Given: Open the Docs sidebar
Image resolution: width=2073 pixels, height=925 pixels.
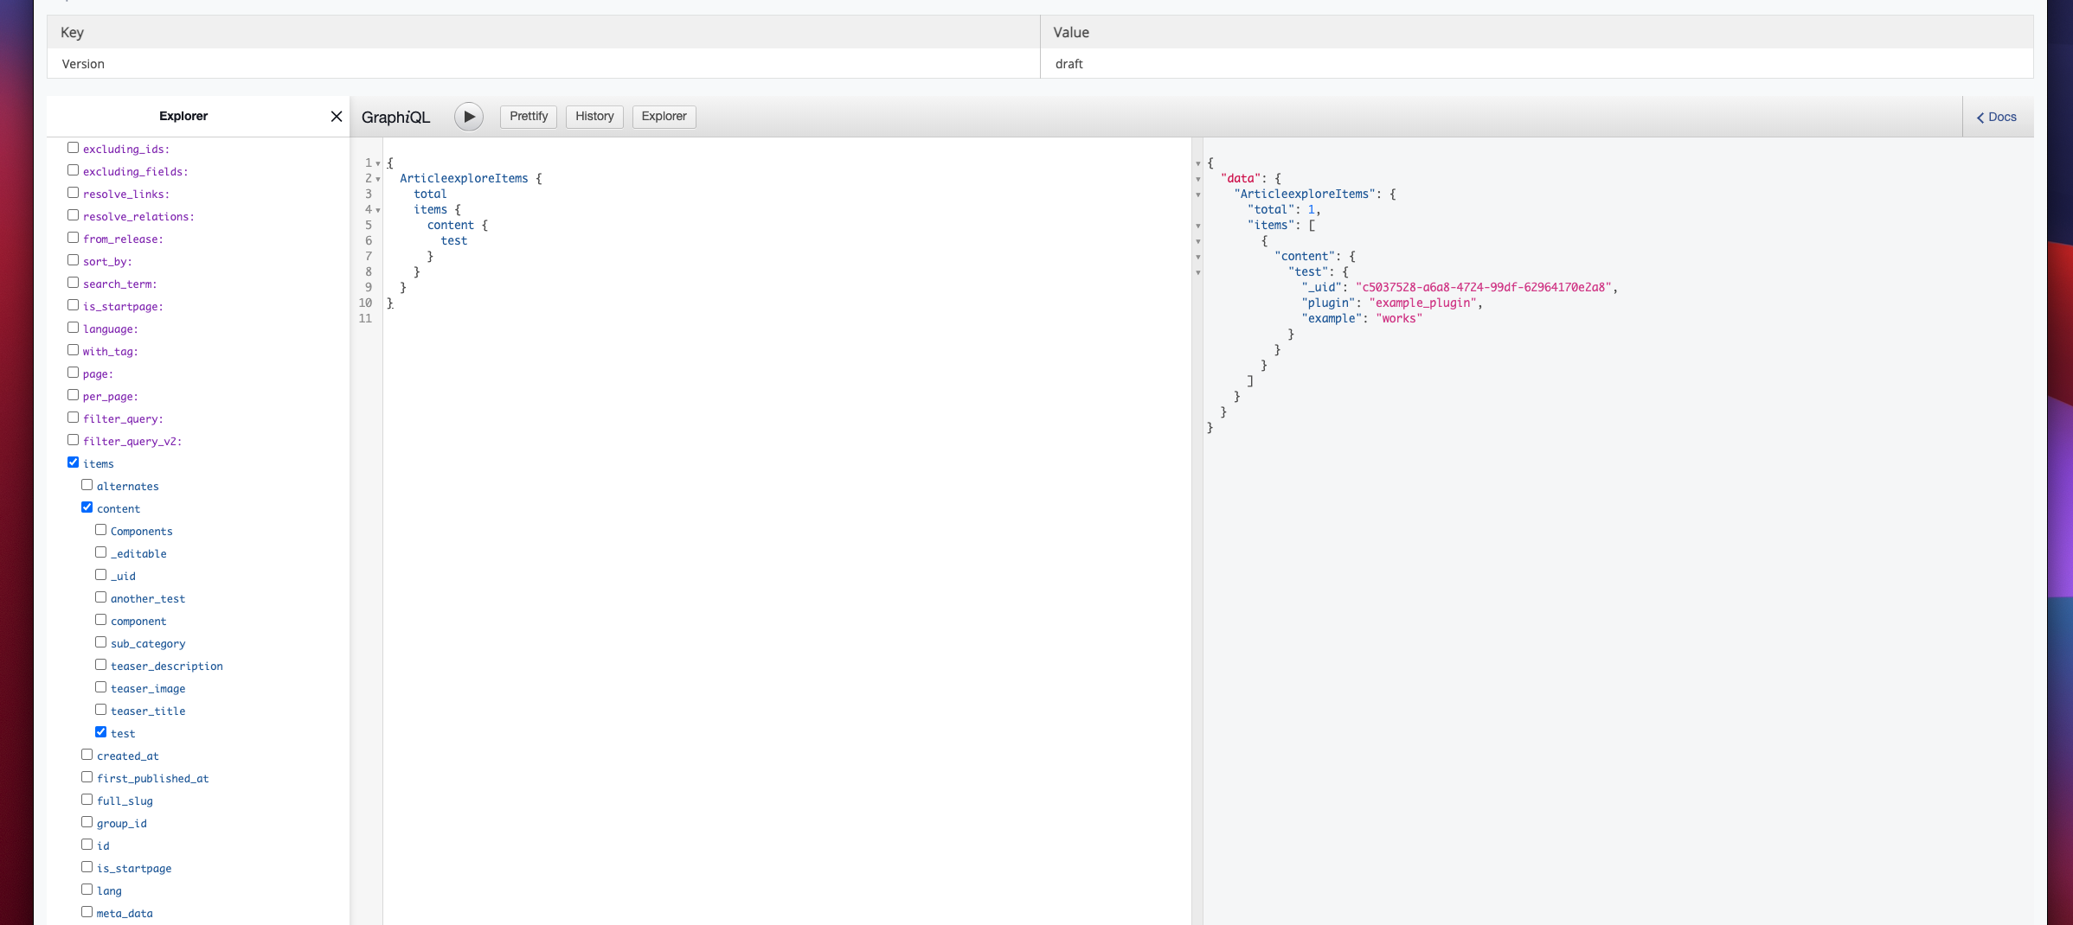Looking at the screenshot, I should pos(1999,117).
